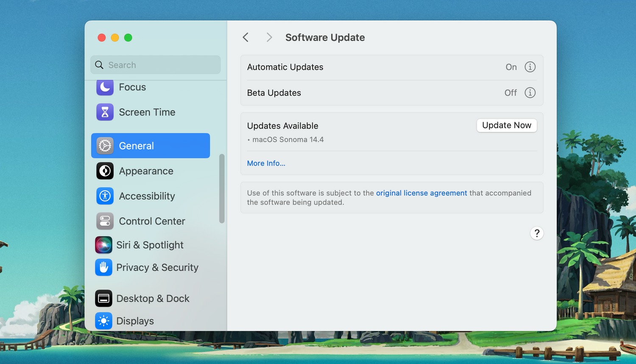Open info for Beta Updates

[530, 92]
